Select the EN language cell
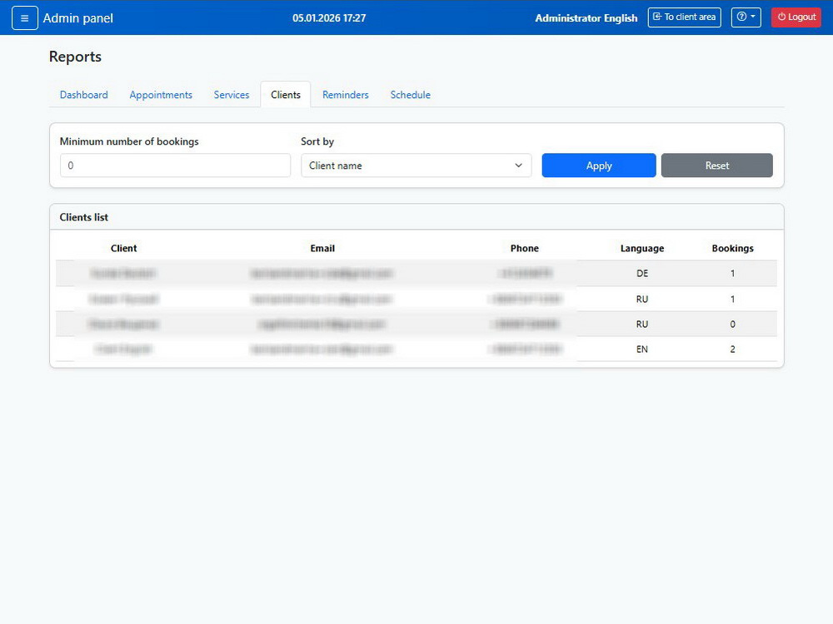The image size is (833, 624). pyautogui.click(x=642, y=349)
